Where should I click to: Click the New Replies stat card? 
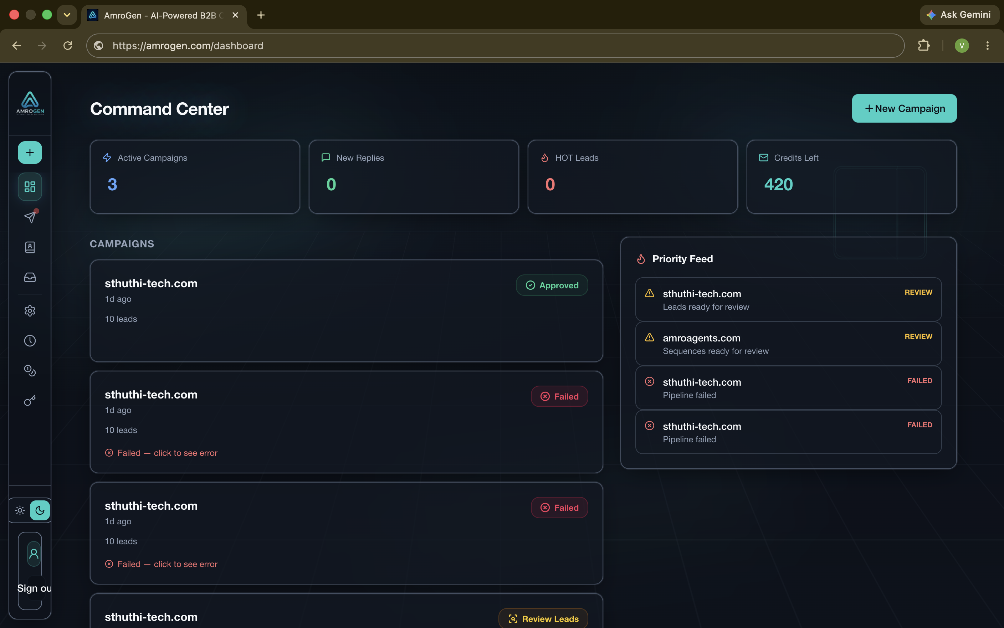pos(414,177)
